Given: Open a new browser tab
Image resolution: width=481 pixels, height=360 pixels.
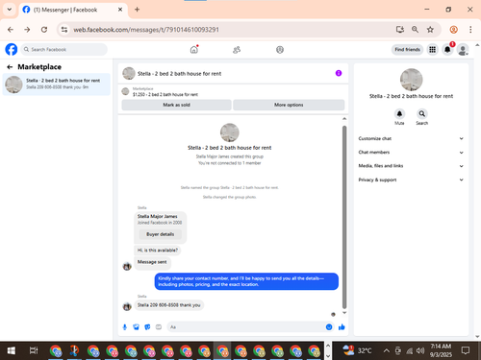Looking at the screenshot, I should tap(137, 10).
